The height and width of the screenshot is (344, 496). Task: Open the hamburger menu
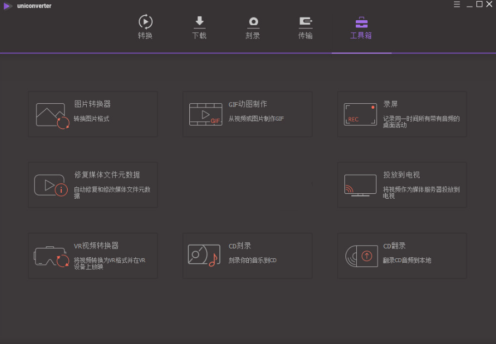pyautogui.click(x=456, y=5)
